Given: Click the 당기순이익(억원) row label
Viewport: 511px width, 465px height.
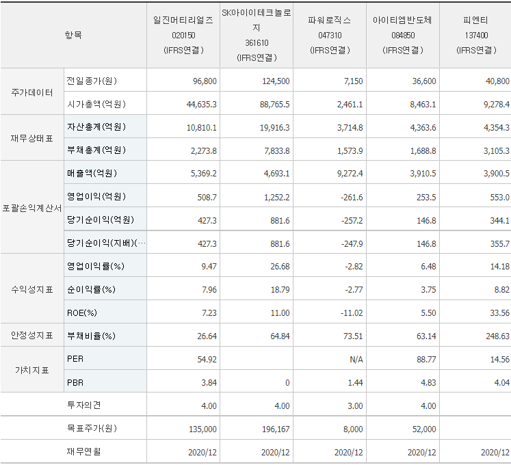Looking at the screenshot, I should click(x=101, y=220).
